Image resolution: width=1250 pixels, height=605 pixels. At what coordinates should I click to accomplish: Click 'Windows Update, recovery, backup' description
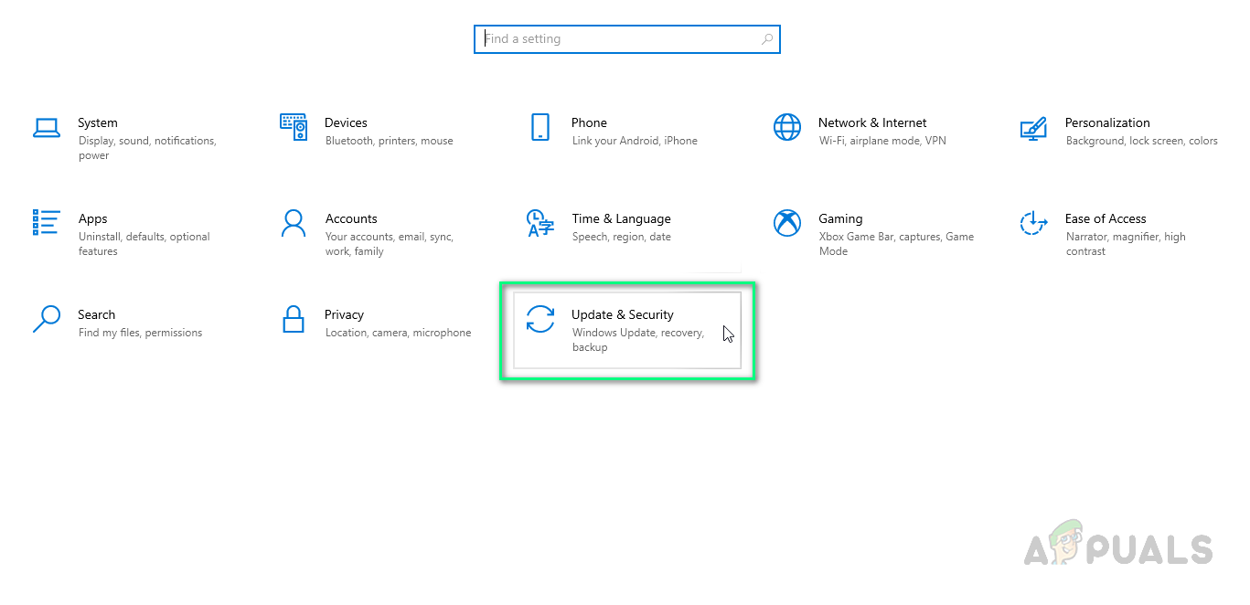(x=638, y=340)
